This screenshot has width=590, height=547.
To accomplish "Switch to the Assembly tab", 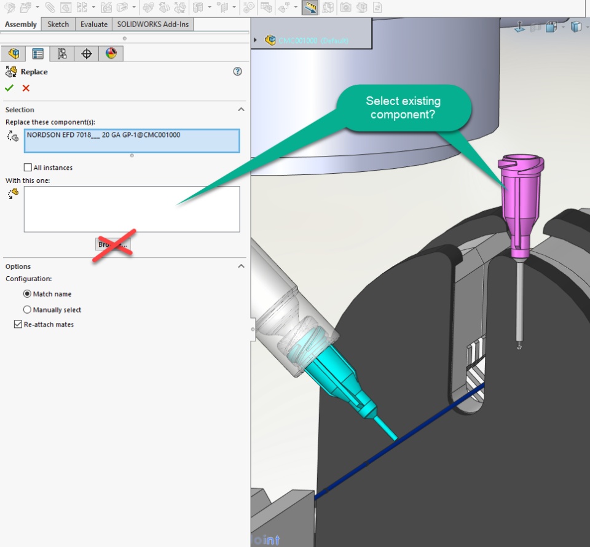I will [21, 25].
